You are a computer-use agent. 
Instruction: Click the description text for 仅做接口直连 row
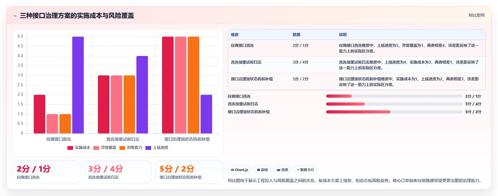click(409, 48)
